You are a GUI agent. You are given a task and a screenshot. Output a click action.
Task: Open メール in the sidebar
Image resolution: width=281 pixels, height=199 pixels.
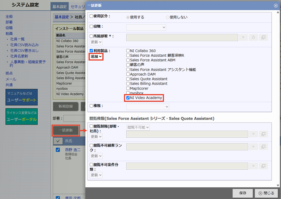pos(11,79)
